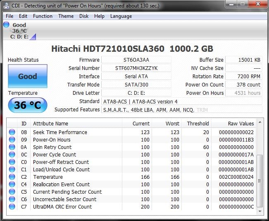Image resolution: width=269 pixels, height=221 pixels.
Task: Click the 36 °C temperature button
Action: coord(28,105)
